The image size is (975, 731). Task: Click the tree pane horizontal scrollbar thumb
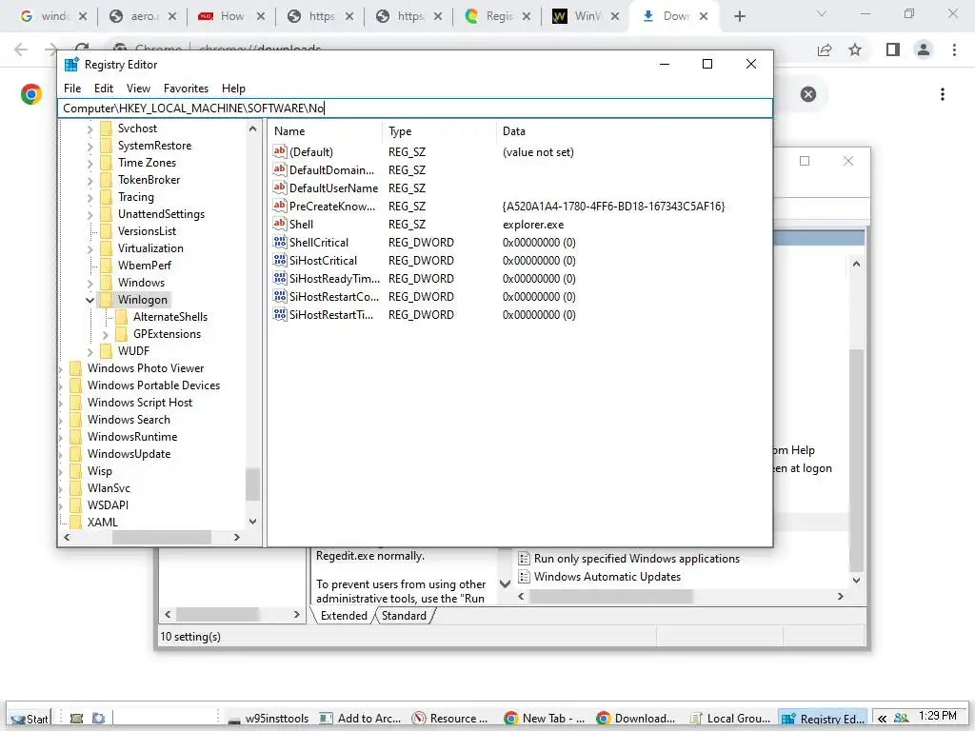162,537
